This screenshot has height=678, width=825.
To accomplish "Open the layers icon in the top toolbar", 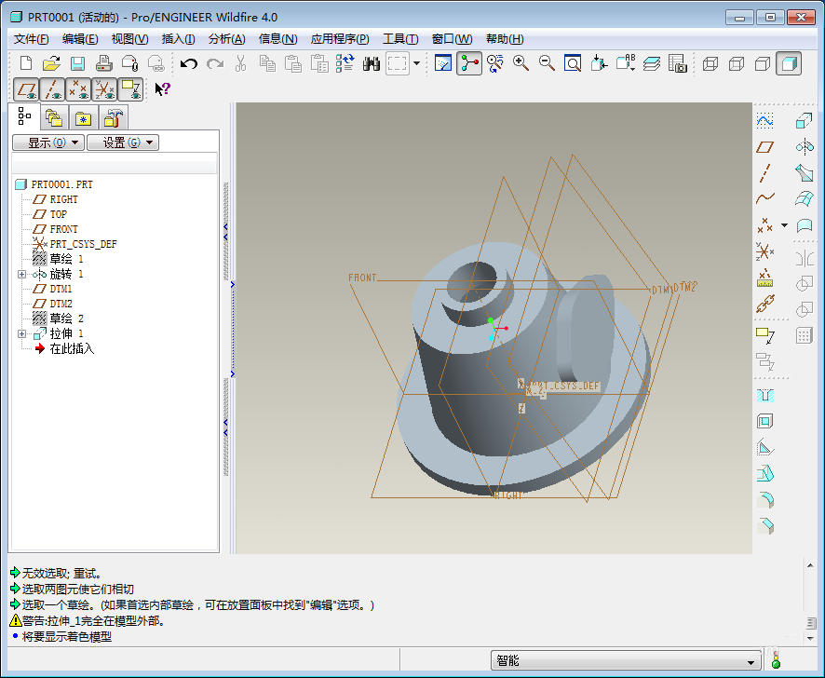I will 652,63.
